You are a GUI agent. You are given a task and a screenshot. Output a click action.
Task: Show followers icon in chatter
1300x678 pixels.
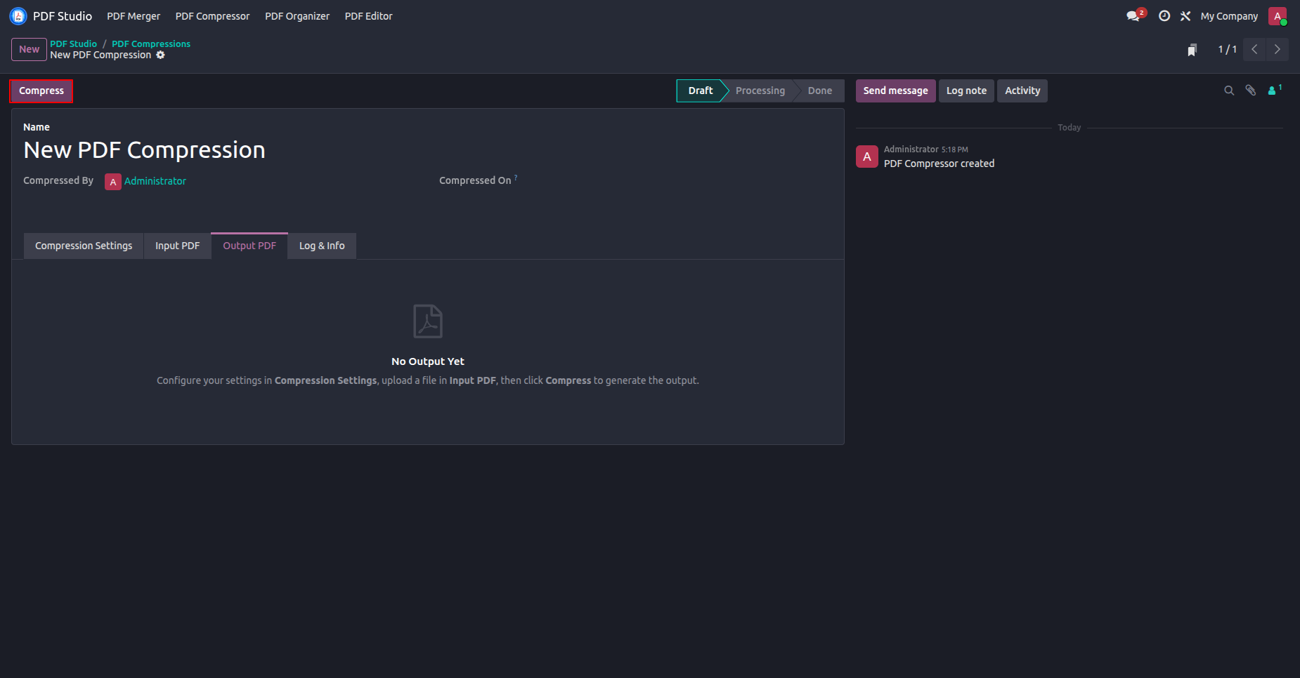click(1274, 91)
